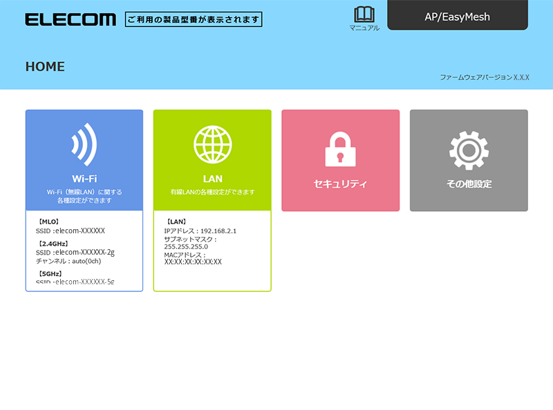Image resolution: width=553 pixels, height=410 pixels.
Task: Open the セキュリティ tile label
Action: (x=340, y=184)
